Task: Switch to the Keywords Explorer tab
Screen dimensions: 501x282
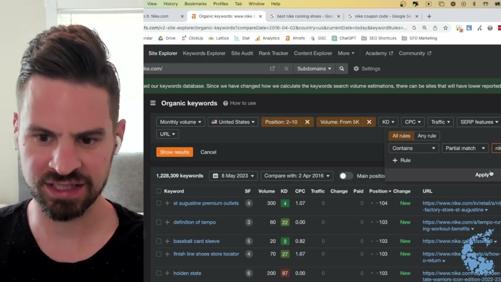Action: click(204, 53)
